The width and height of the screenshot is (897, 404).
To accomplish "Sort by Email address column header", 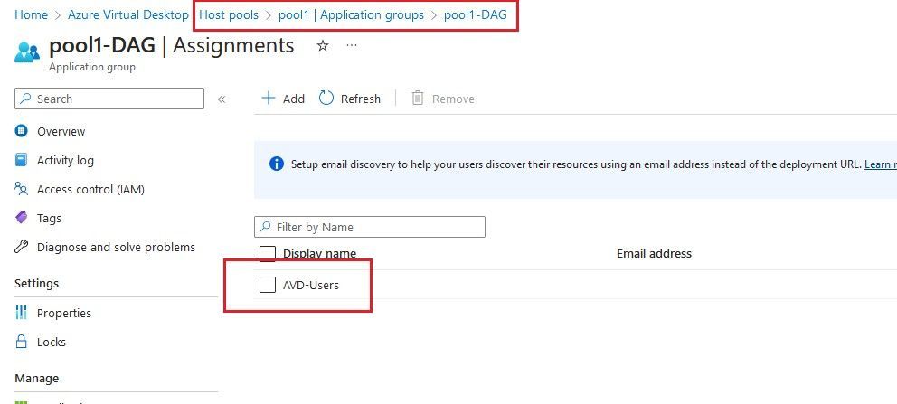I will 654,253.
